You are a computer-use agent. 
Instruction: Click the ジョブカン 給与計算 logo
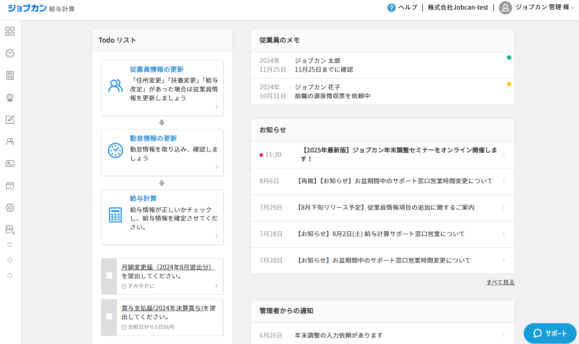tap(41, 8)
